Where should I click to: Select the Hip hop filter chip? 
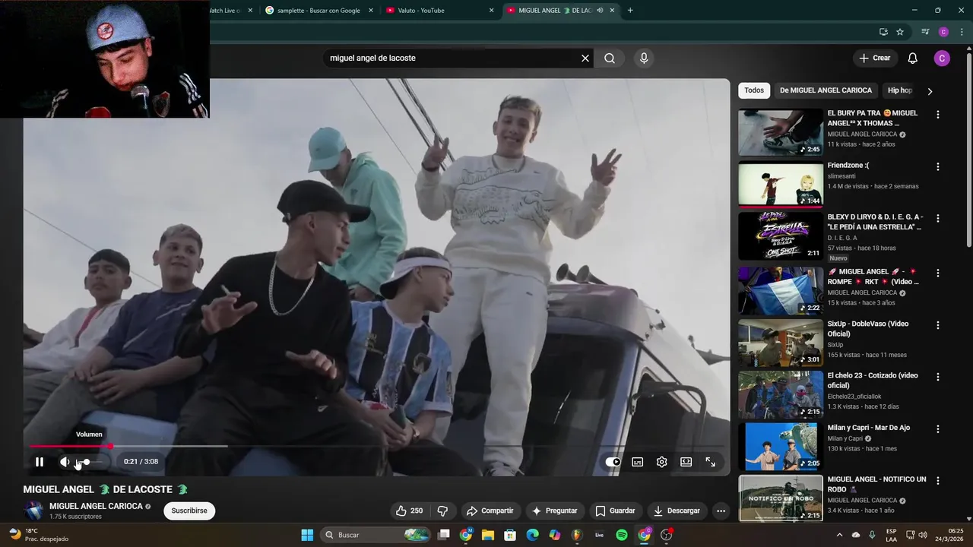pos(900,90)
